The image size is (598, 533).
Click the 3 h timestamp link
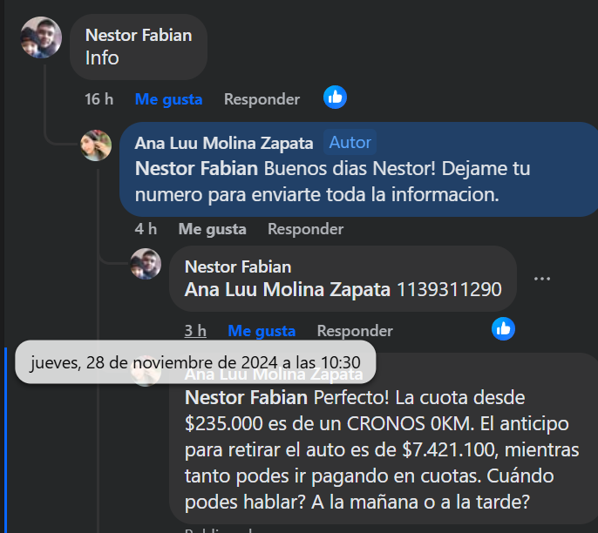195,331
